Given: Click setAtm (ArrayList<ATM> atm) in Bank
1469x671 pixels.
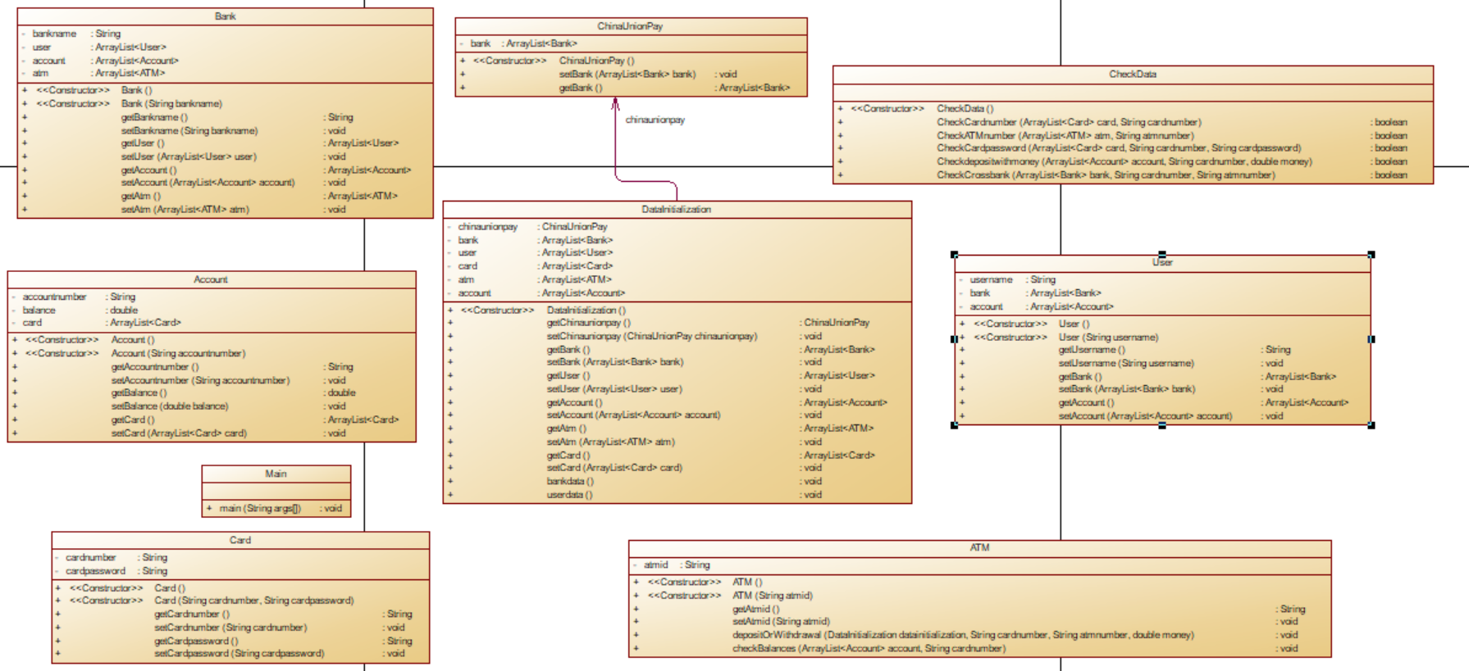Looking at the screenshot, I should (185, 209).
